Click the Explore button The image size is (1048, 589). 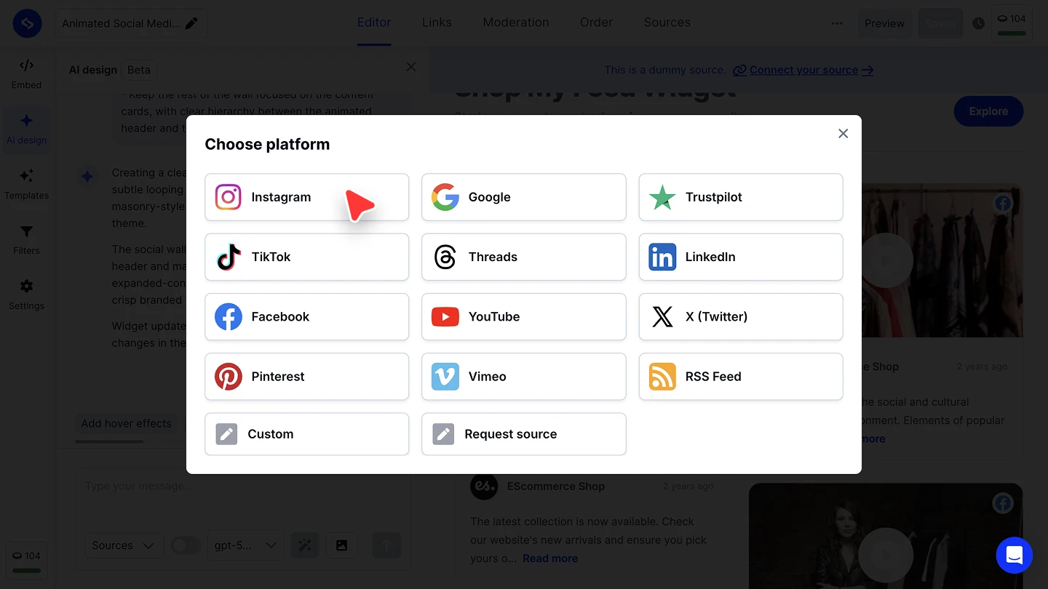[988, 111]
